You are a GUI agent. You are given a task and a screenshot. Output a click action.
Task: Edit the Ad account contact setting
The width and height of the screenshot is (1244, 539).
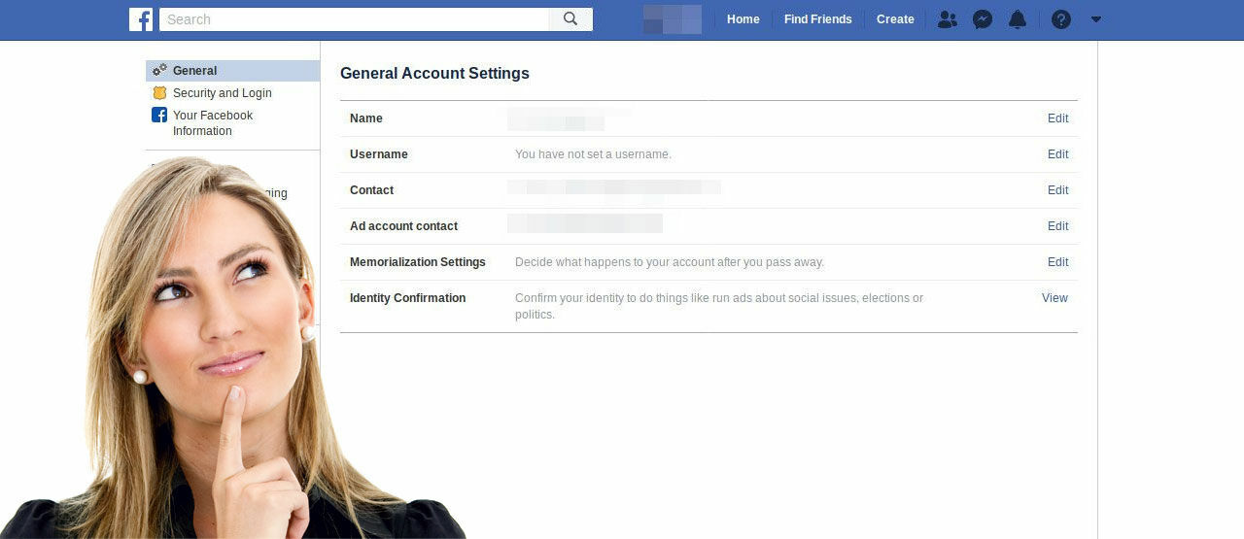1057,226
